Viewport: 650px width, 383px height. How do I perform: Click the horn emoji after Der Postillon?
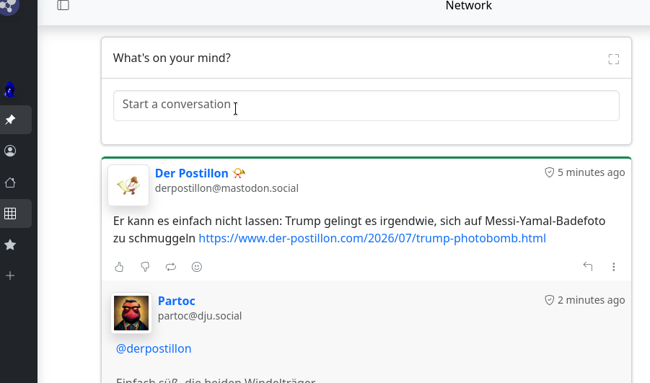240,173
